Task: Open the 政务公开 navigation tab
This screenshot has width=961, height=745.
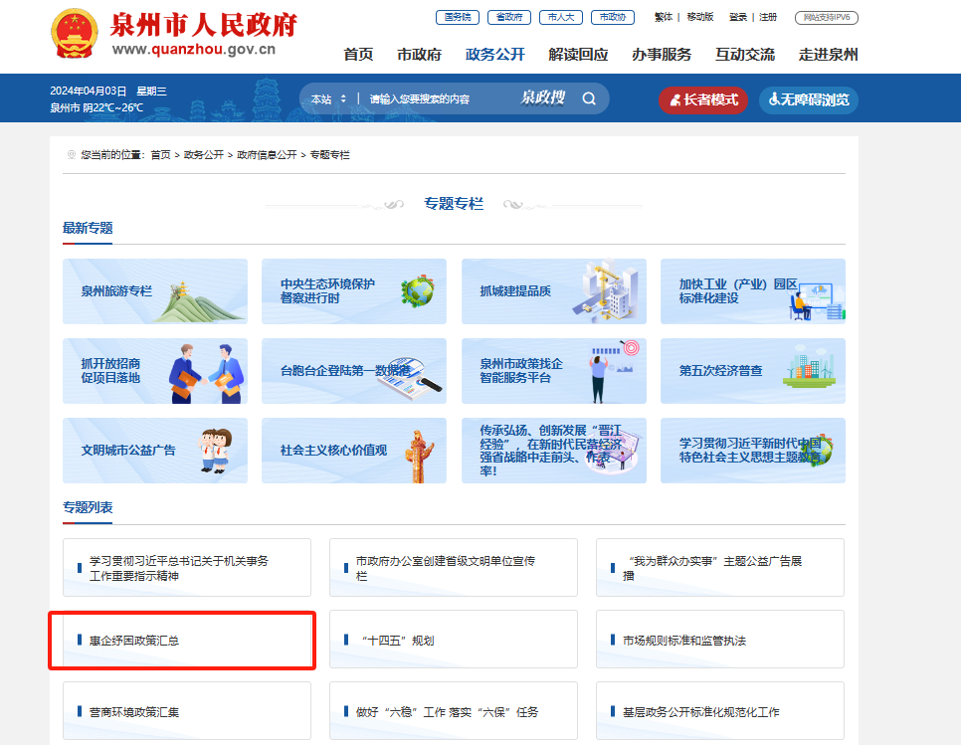Action: (494, 55)
